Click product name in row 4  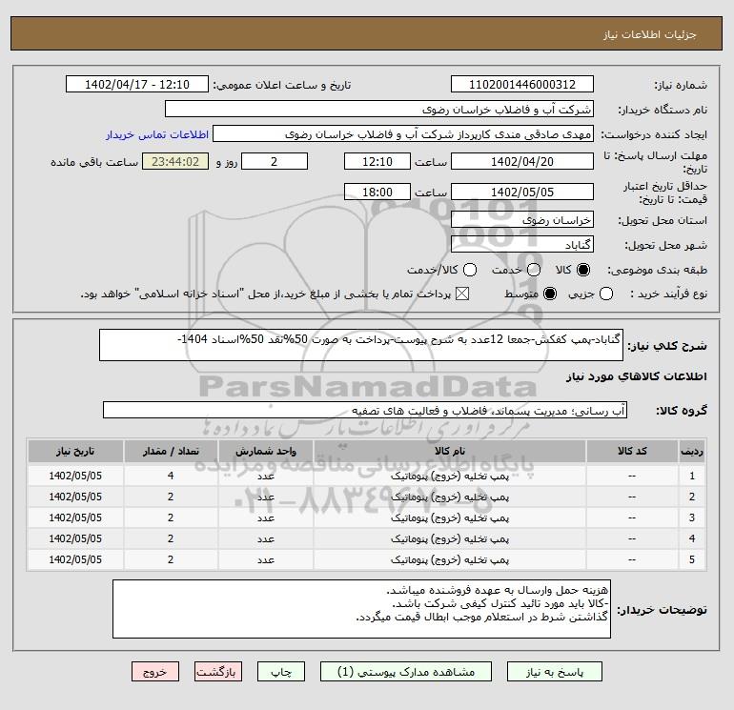click(x=449, y=539)
